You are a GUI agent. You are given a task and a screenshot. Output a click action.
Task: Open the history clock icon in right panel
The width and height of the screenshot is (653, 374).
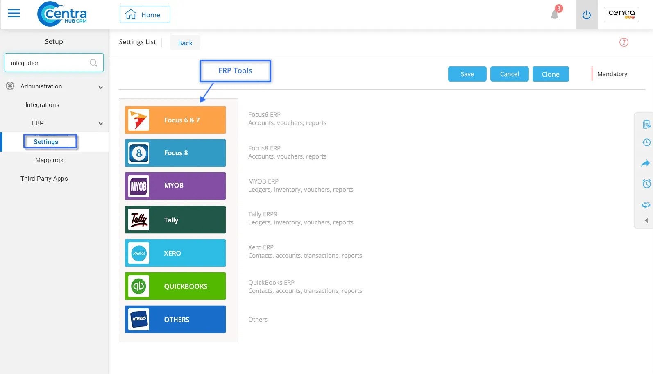646,143
